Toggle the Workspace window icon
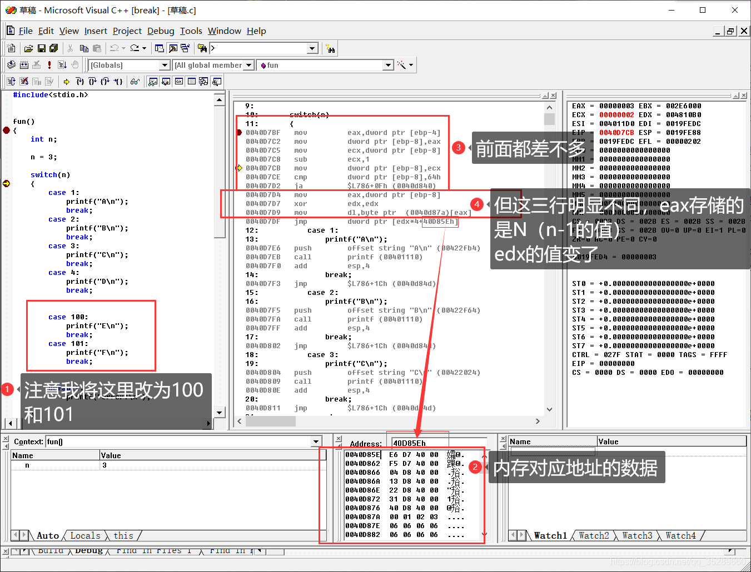This screenshot has height=572, width=751. (160, 48)
